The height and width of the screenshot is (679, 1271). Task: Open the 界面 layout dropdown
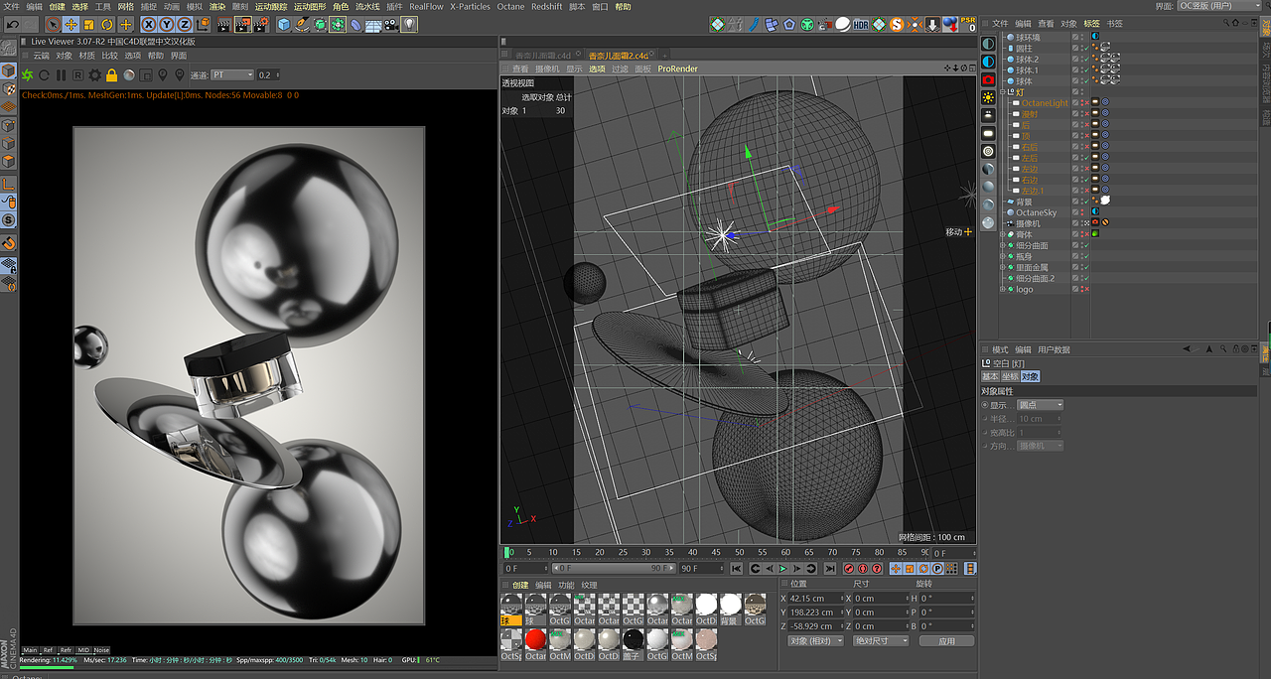point(1218,6)
